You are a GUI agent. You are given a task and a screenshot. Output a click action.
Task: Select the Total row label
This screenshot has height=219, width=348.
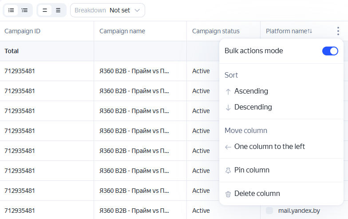12,51
